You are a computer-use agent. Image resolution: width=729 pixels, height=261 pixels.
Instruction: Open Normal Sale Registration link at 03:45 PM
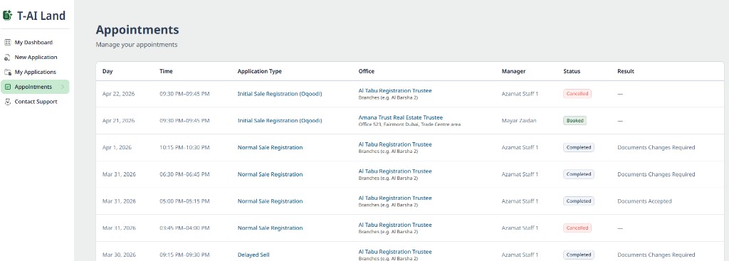(270, 228)
